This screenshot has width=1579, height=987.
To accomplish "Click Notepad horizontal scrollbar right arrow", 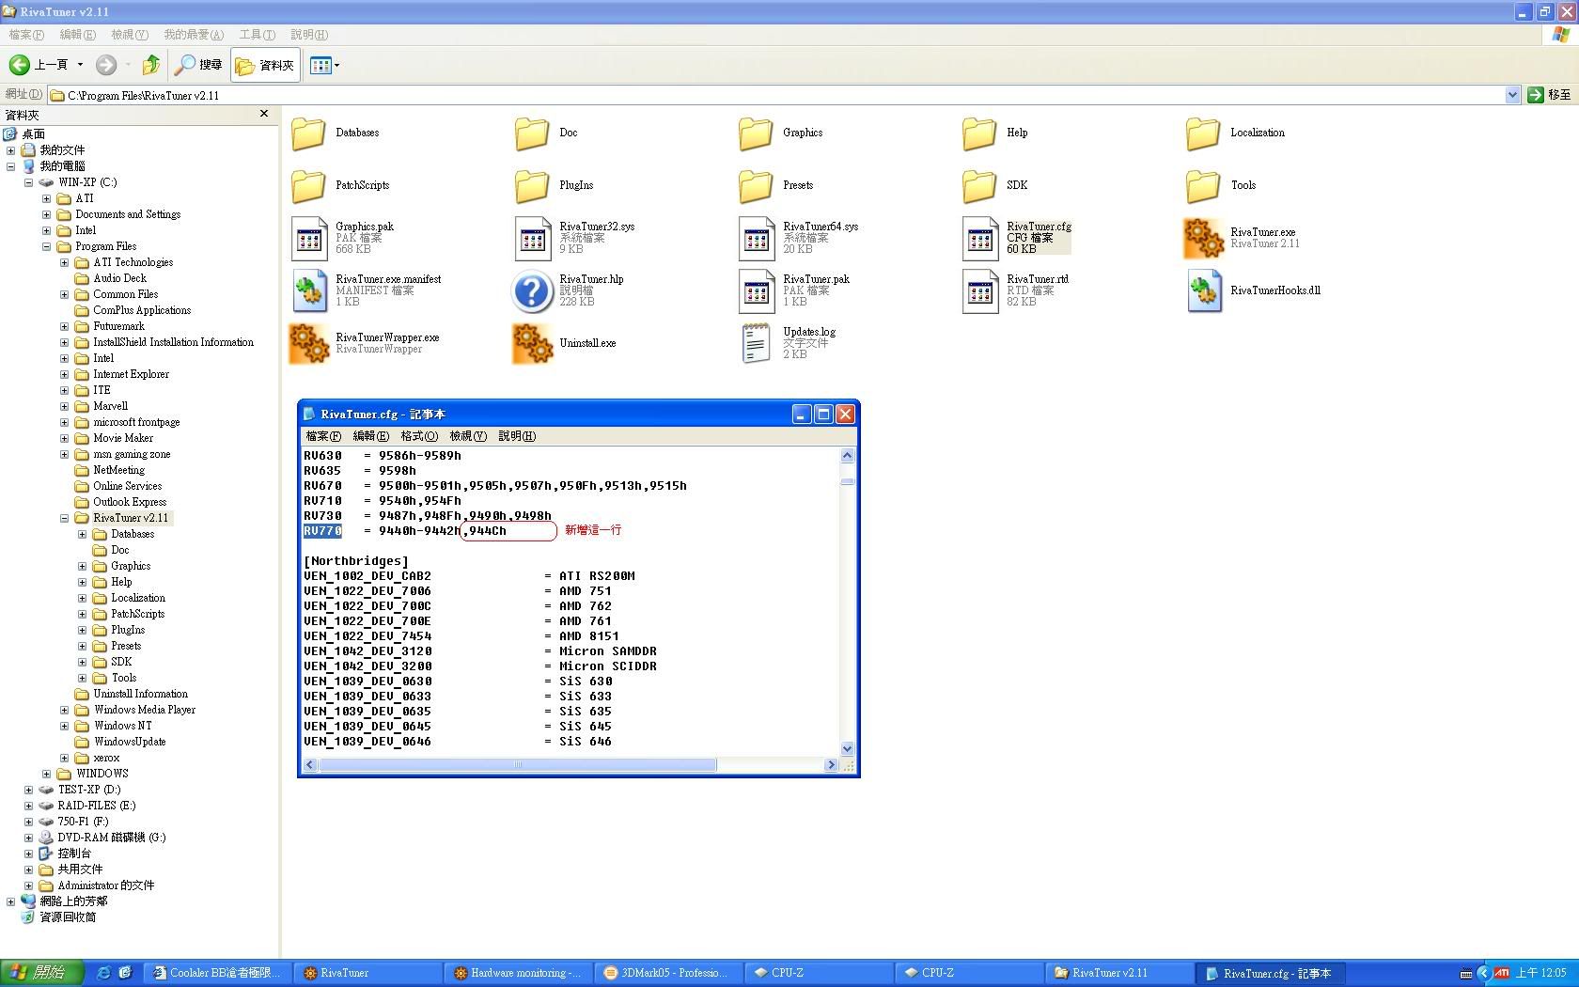I will [x=830, y=765].
